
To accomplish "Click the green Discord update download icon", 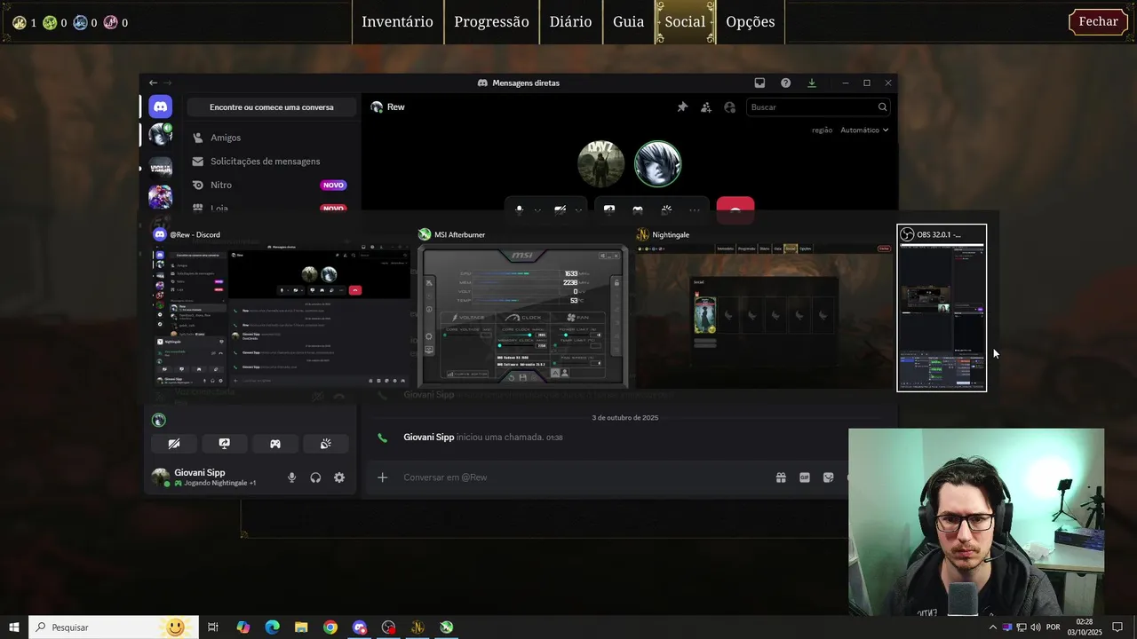I will [811, 83].
